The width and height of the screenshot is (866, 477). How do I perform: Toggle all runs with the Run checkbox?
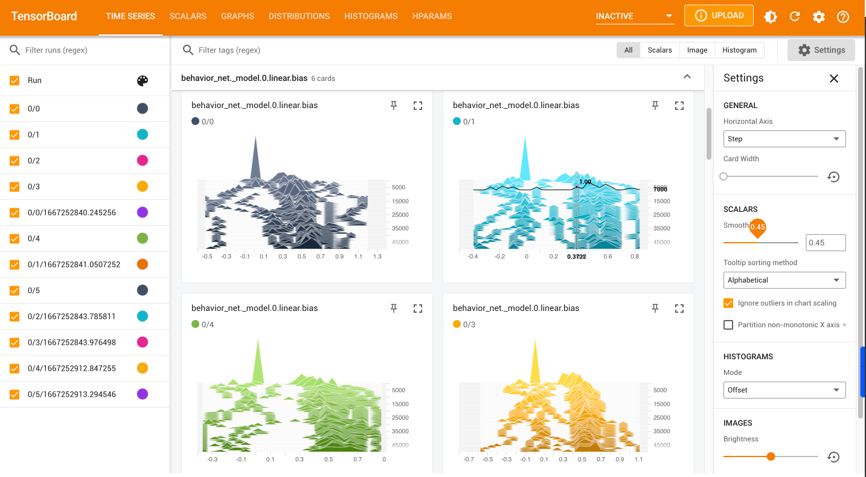(x=14, y=81)
